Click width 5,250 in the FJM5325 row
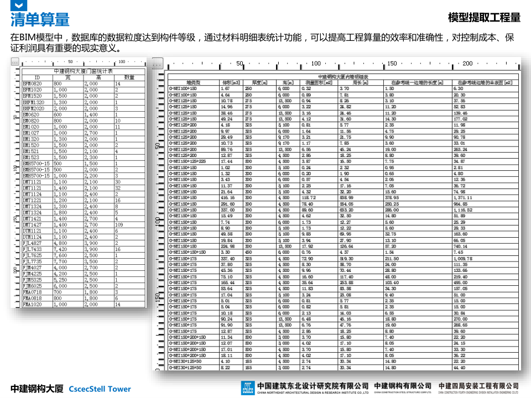This screenshot has width=531, height=398. click(x=60, y=280)
